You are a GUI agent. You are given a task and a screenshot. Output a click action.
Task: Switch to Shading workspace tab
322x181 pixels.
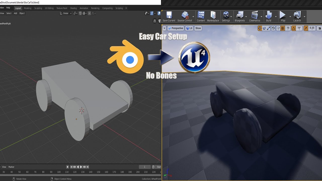(73, 8)
